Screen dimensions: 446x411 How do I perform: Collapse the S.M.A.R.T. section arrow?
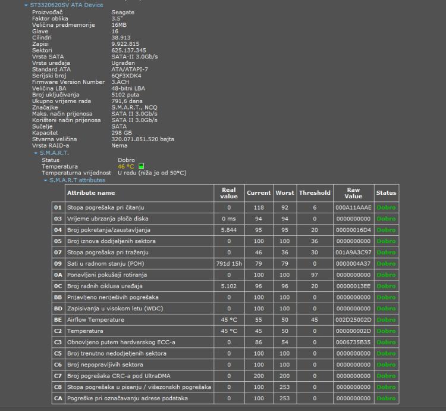[x=36, y=153]
